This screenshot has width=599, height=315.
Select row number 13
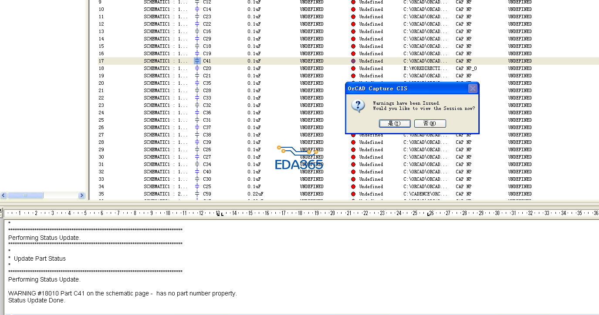point(101,31)
